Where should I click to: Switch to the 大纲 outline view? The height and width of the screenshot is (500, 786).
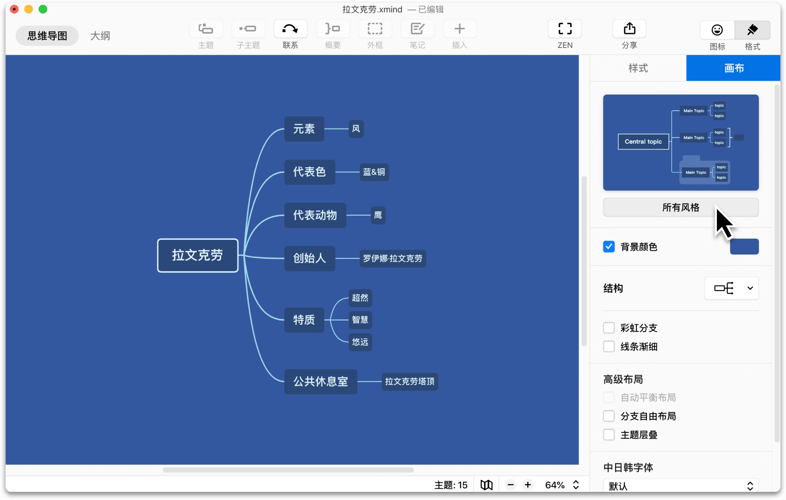click(100, 36)
